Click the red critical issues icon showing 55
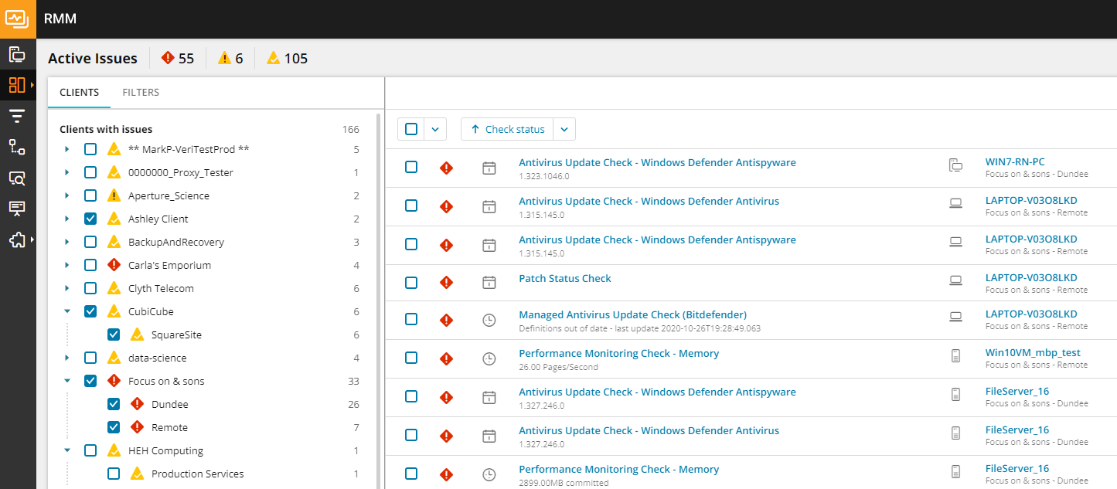The image size is (1117, 489). [x=168, y=58]
